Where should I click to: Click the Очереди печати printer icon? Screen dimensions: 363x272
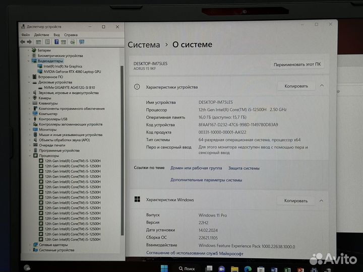point(35,145)
